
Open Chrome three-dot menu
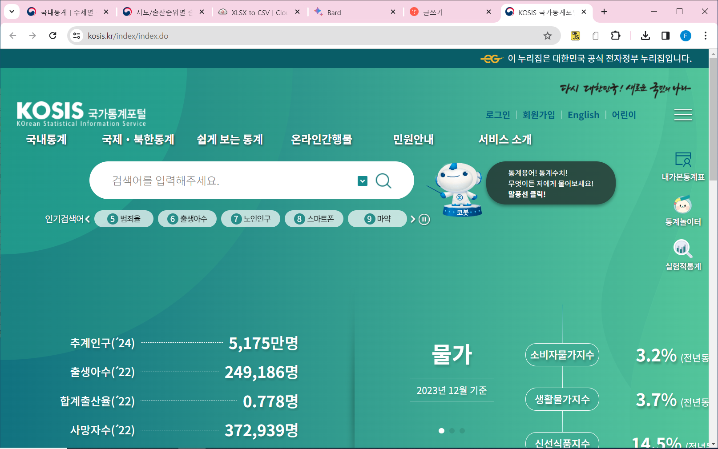coord(705,36)
